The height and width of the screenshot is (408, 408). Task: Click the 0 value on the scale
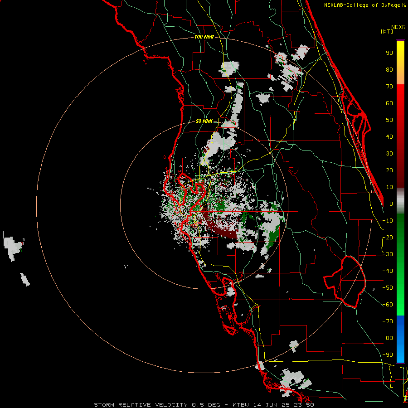point(391,204)
